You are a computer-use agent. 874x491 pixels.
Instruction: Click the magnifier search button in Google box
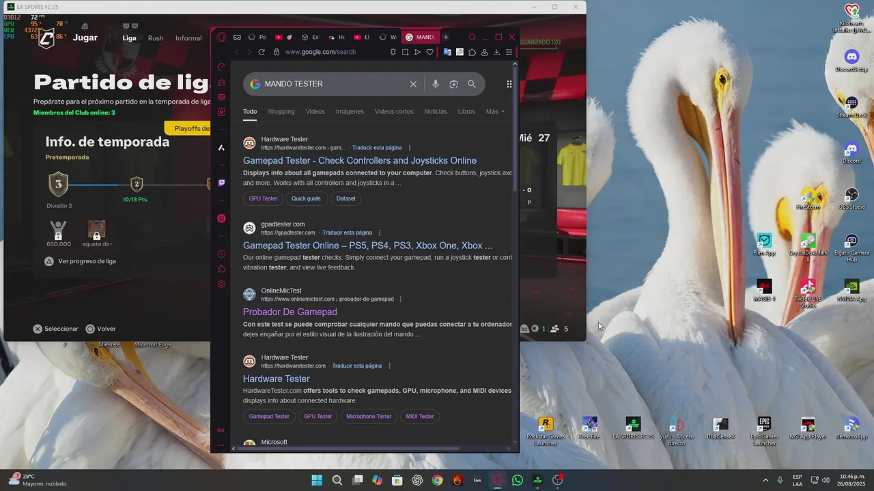[x=472, y=84]
